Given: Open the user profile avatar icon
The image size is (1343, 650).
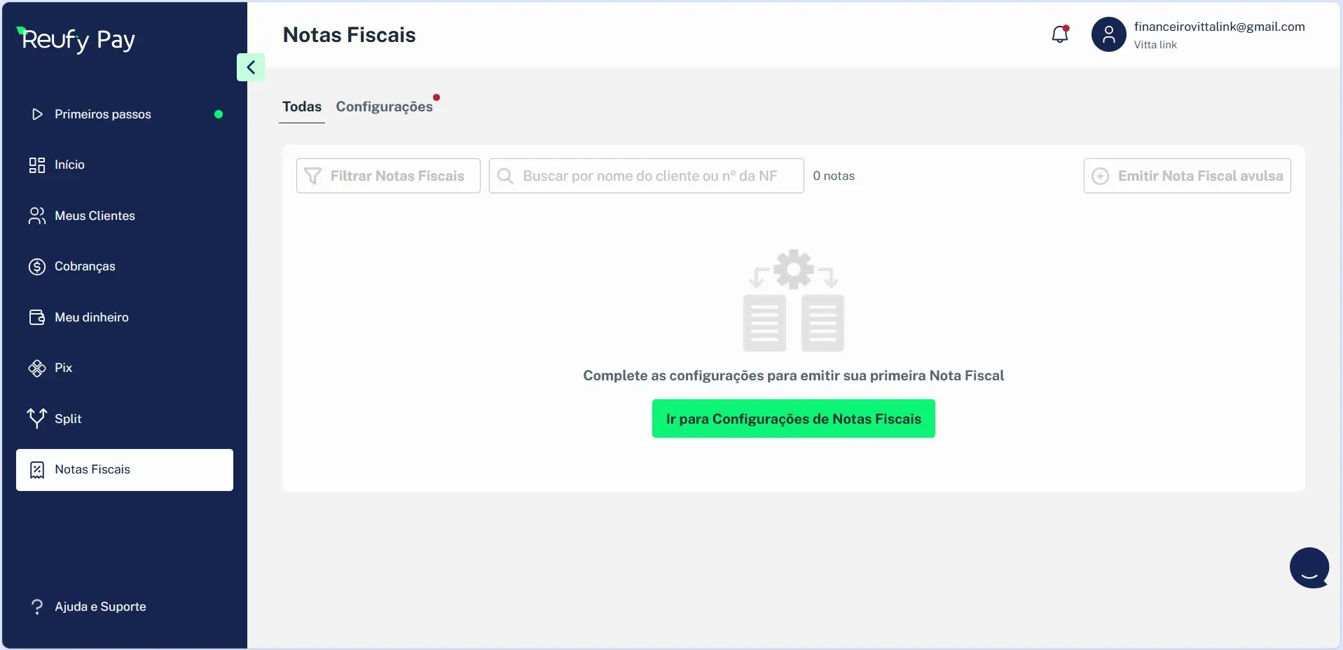Looking at the screenshot, I should 1108,34.
